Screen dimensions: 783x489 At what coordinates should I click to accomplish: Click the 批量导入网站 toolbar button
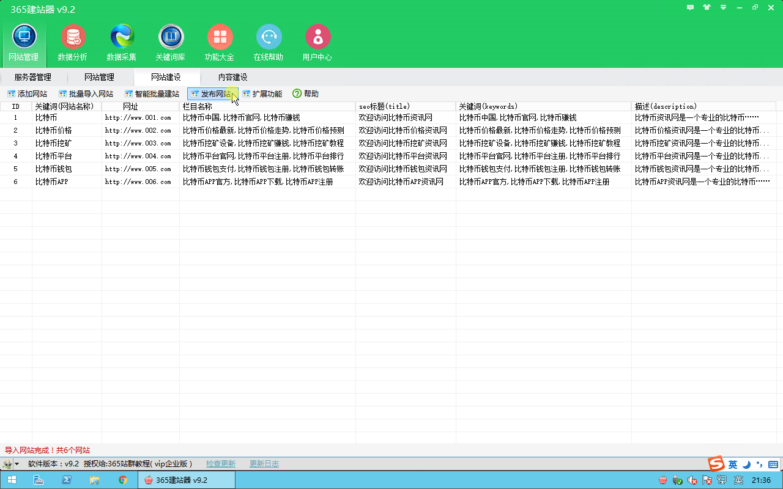[x=86, y=94]
